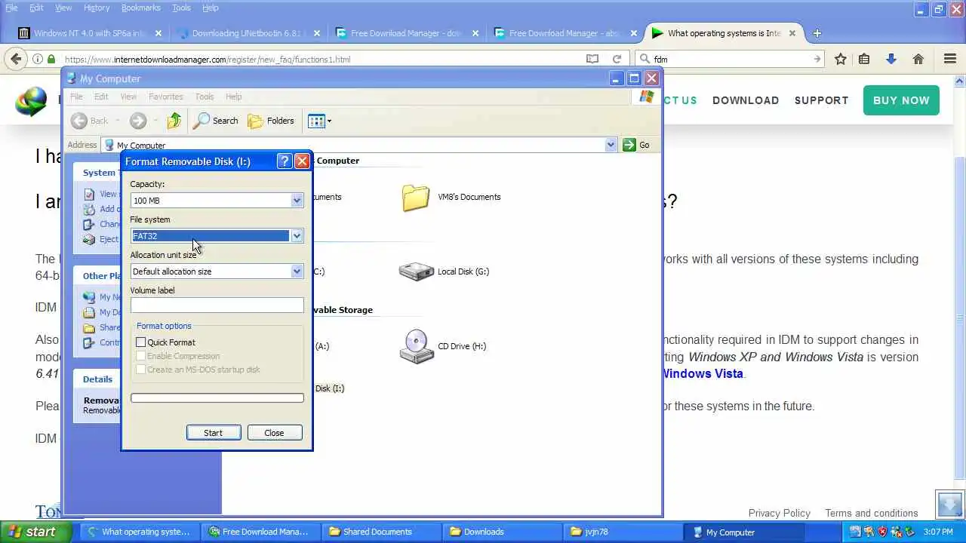
Task: Open Downloads taskbar item
Action: point(501,532)
